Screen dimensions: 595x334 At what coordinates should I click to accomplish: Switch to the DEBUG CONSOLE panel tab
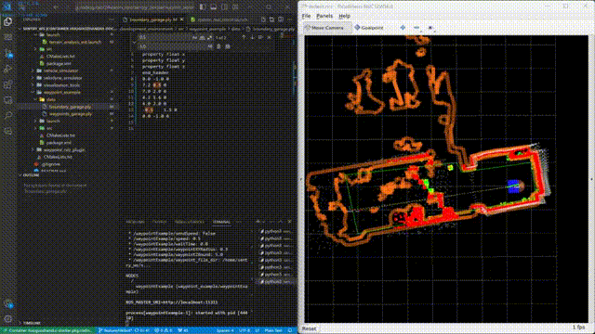pyautogui.click(x=190, y=222)
